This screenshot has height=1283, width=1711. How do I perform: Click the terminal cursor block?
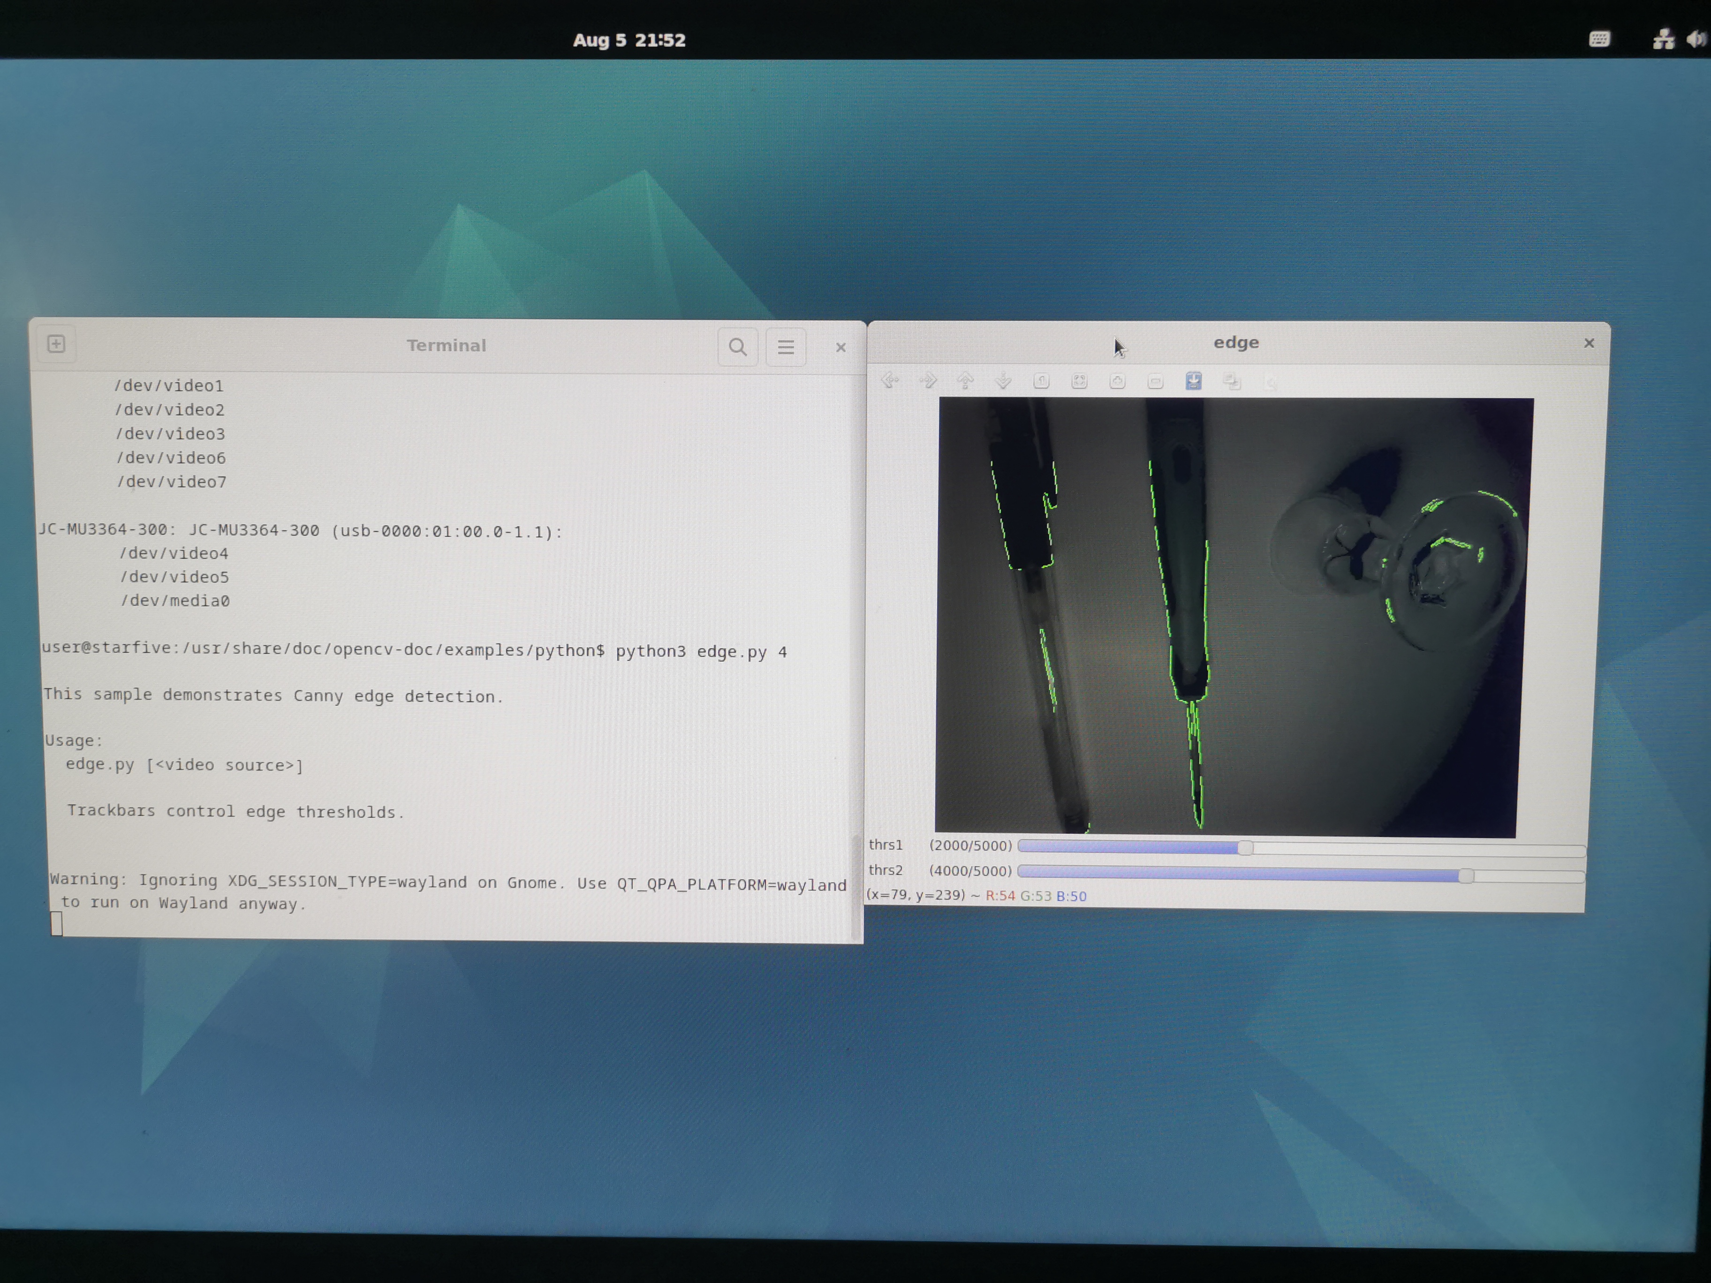(x=56, y=923)
